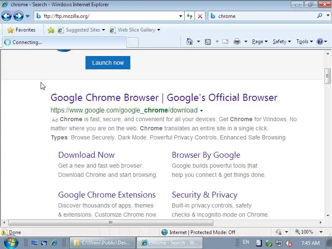
Task: Open the Favorites star button
Action: click(x=21, y=30)
